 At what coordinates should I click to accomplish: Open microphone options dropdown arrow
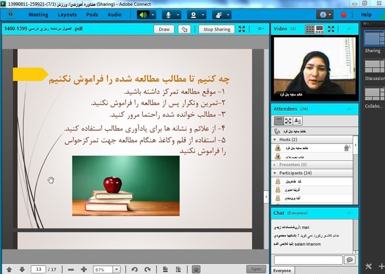click(178, 15)
